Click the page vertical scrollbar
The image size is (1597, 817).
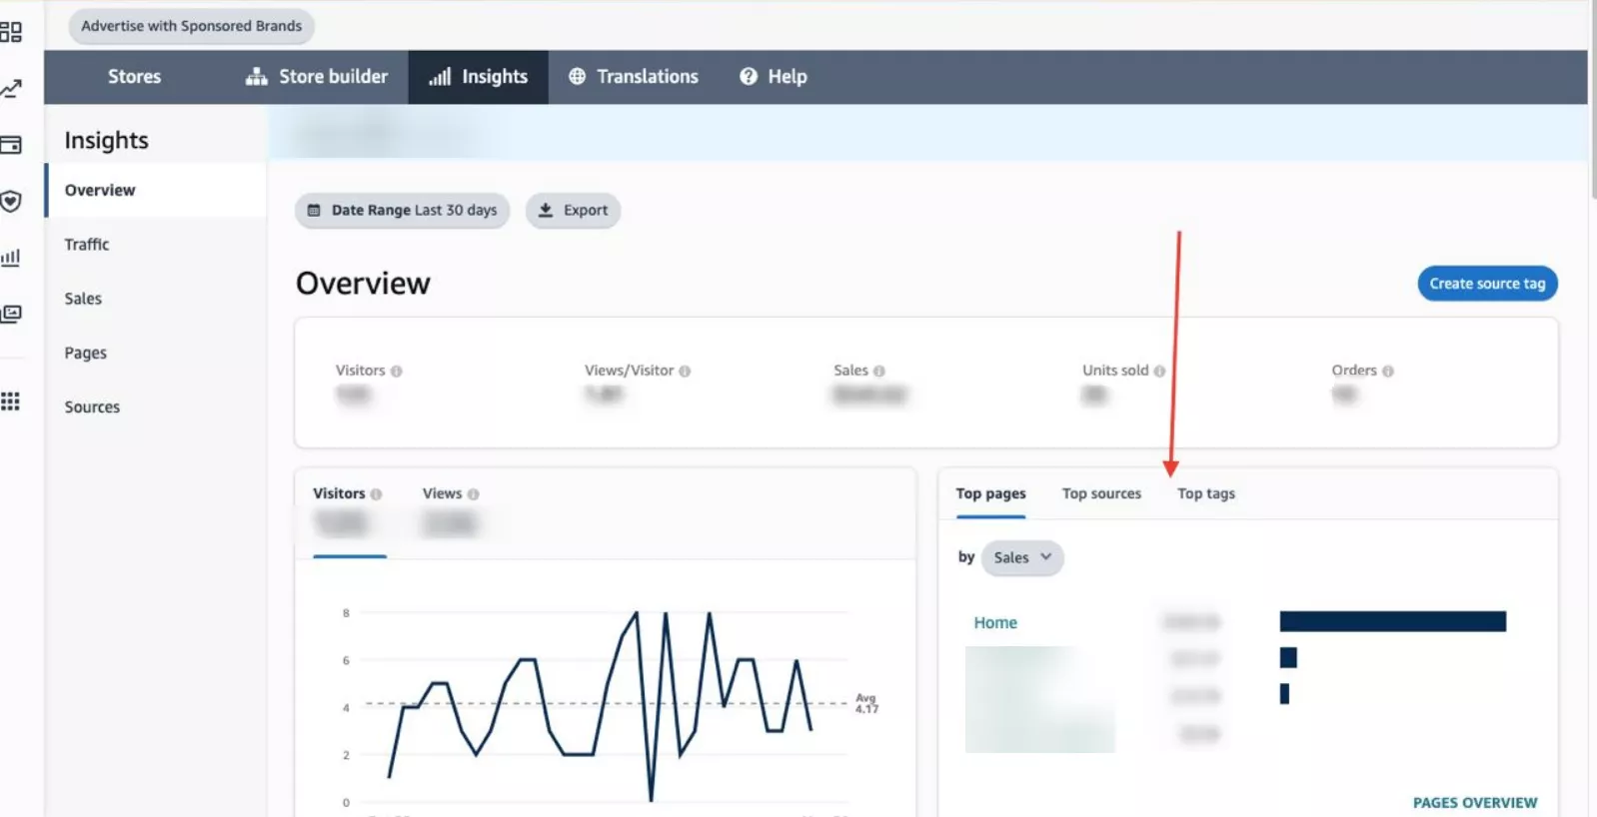1593,100
